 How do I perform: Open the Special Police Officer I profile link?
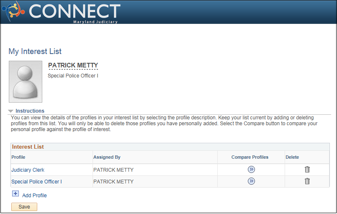coord(36,181)
